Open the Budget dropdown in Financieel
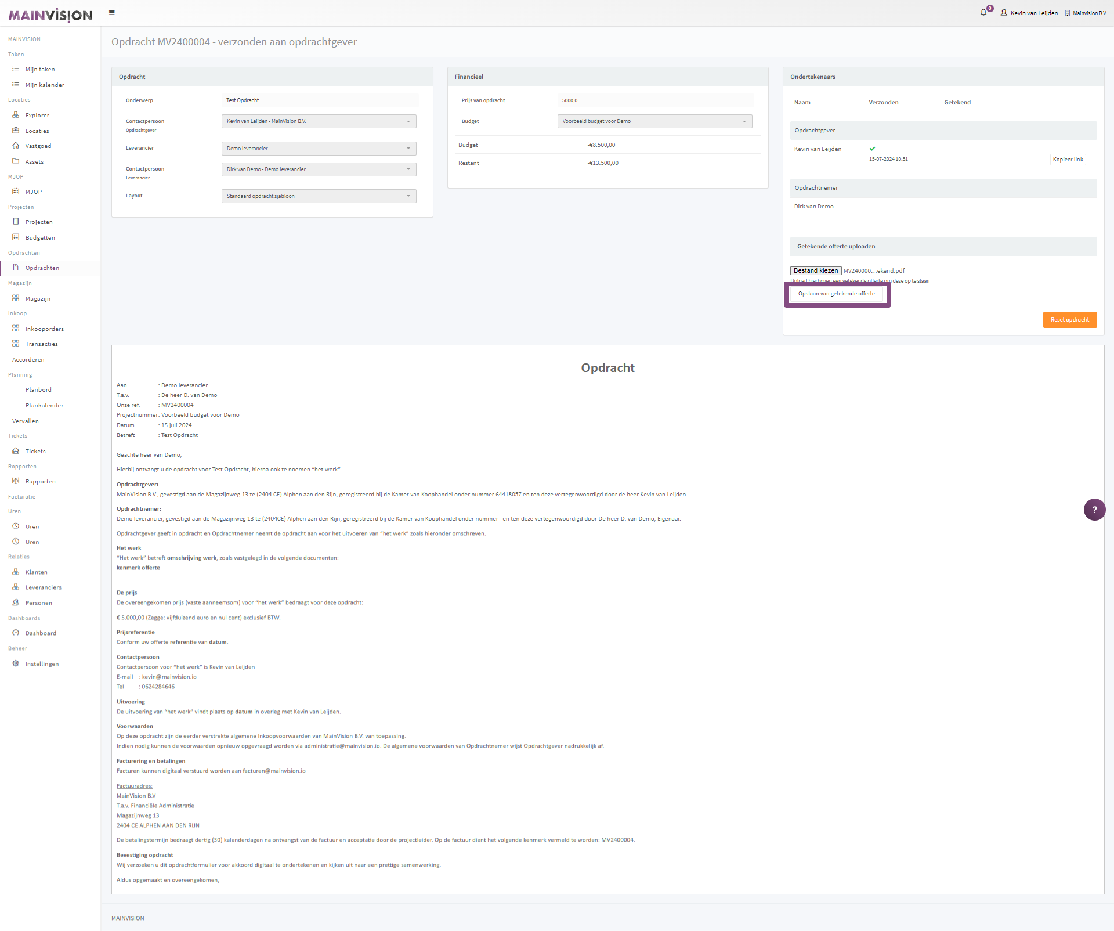The width and height of the screenshot is (1114, 931). pyautogui.click(x=654, y=121)
